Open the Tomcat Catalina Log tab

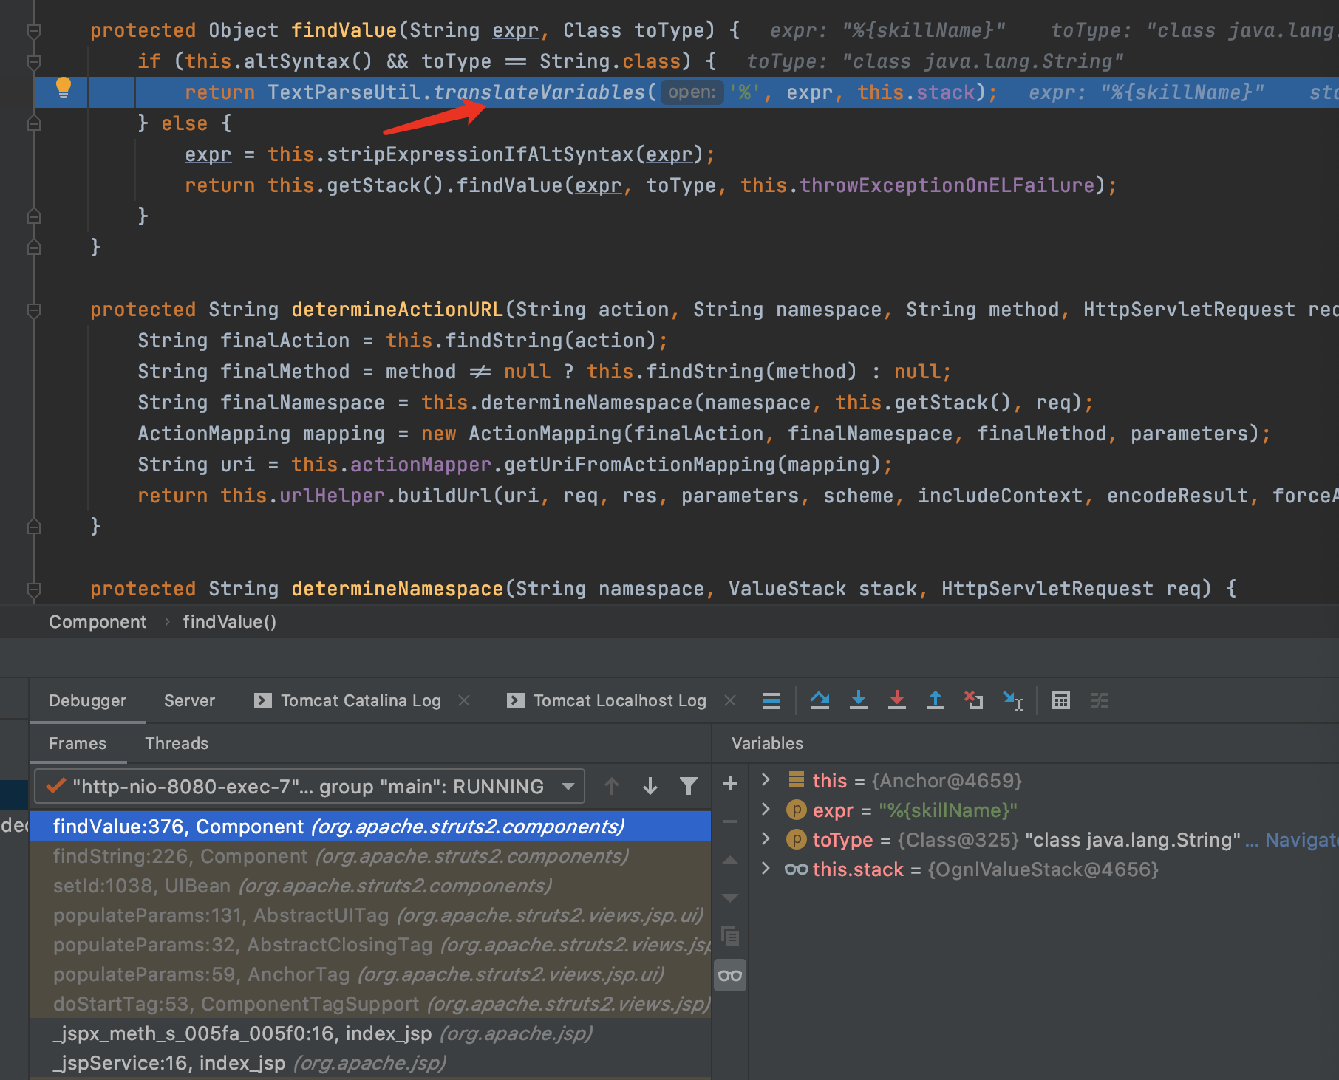pos(347,700)
